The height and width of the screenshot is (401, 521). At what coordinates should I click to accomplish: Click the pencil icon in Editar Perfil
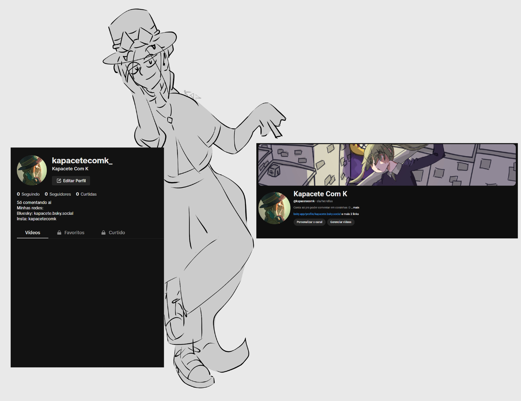[x=59, y=181]
